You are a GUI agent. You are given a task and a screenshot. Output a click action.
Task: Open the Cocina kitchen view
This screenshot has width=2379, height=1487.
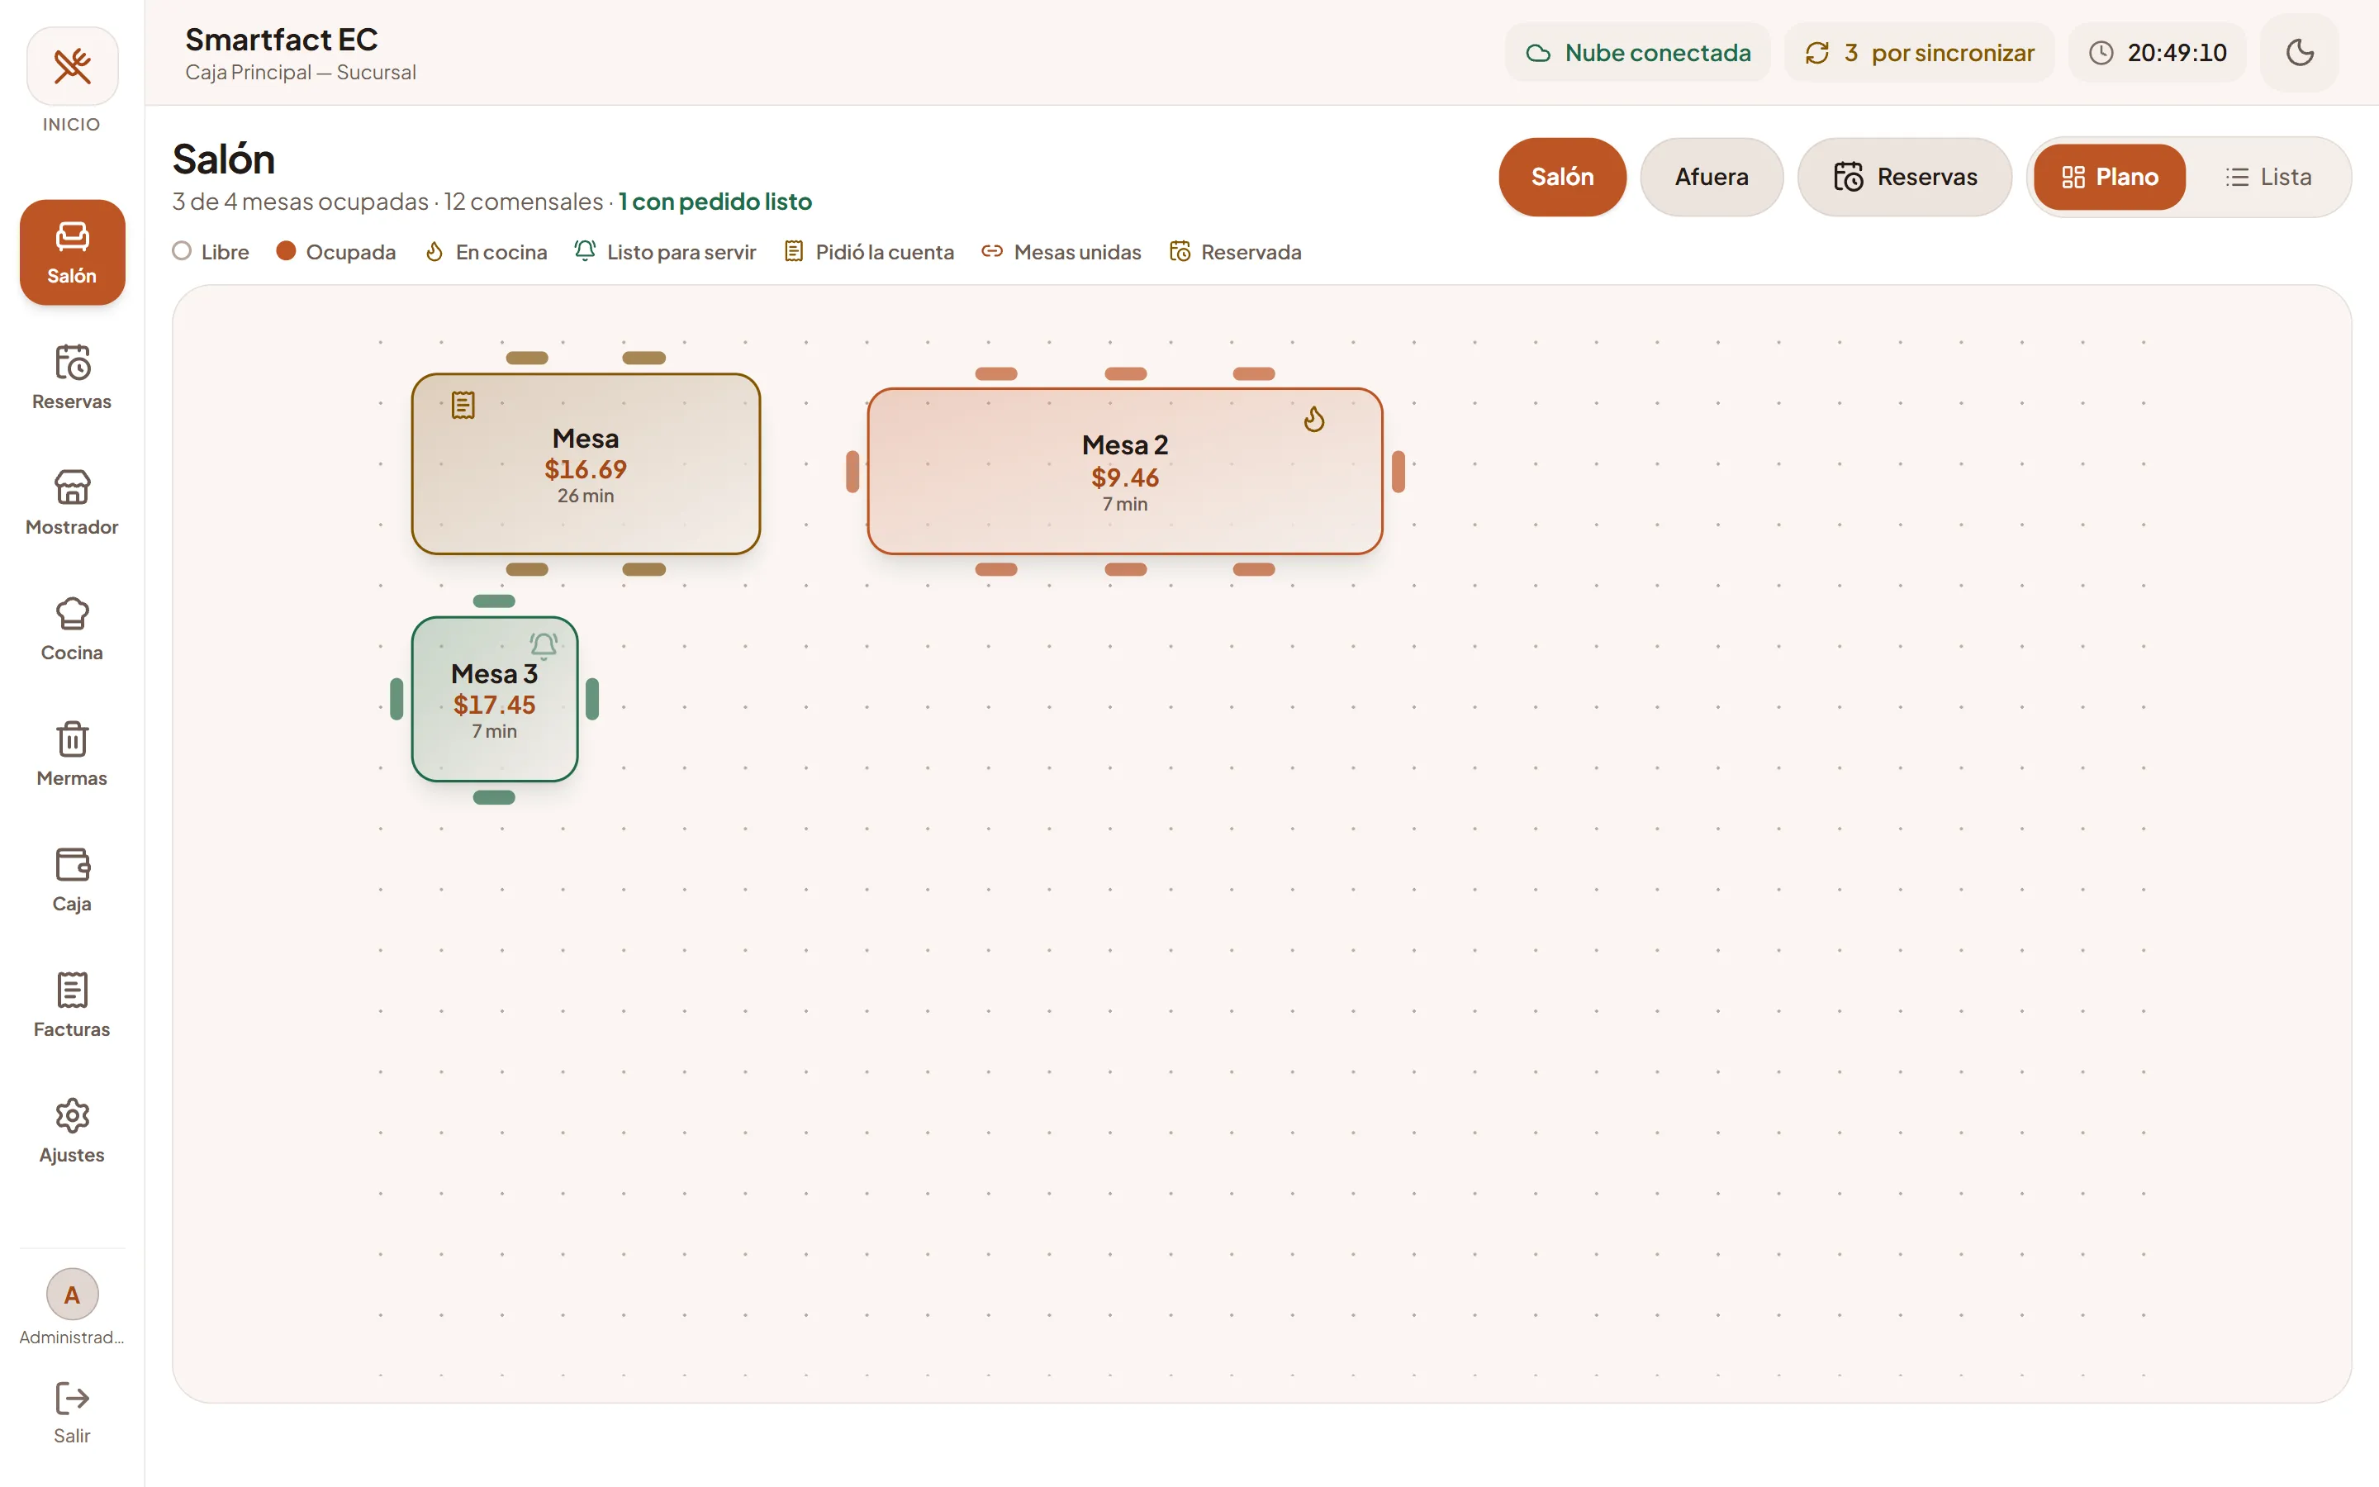click(x=72, y=629)
